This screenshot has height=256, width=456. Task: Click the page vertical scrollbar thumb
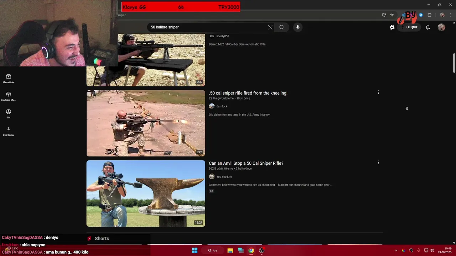point(454,63)
